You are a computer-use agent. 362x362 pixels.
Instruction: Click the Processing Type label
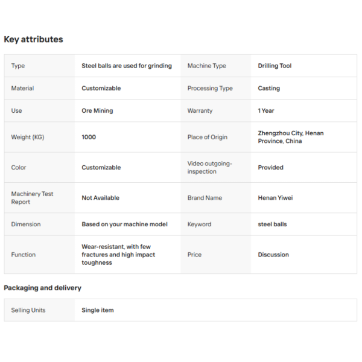(210, 88)
